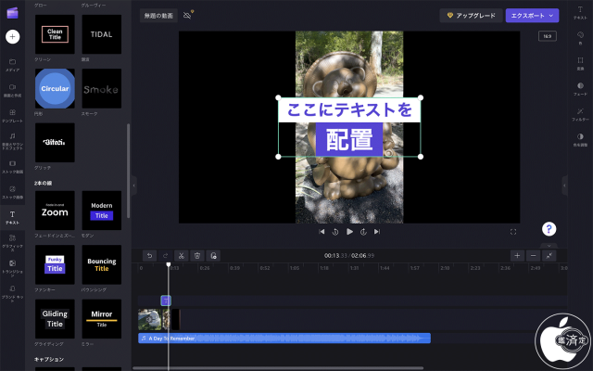The width and height of the screenshot is (593, 371).
Task: Choose the Modern Title text style
Action: [x=102, y=211]
